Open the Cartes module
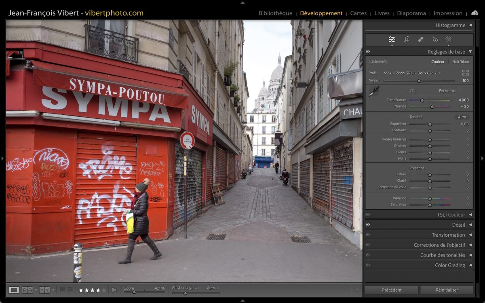485x303 pixels. tap(358, 13)
